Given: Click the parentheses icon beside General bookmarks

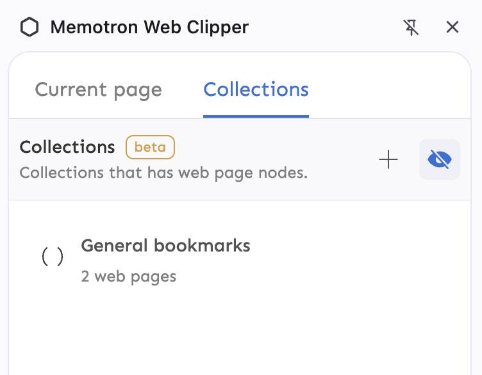Looking at the screenshot, I should 53,257.
